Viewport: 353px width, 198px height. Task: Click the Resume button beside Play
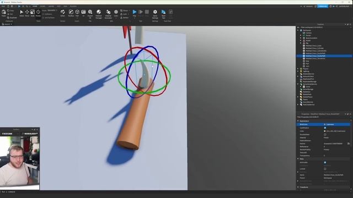coord(141,13)
